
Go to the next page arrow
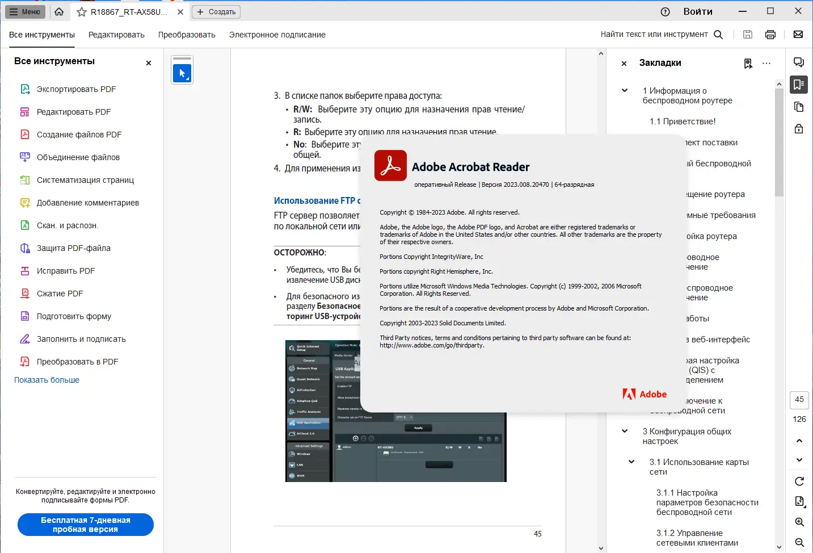[x=799, y=460]
